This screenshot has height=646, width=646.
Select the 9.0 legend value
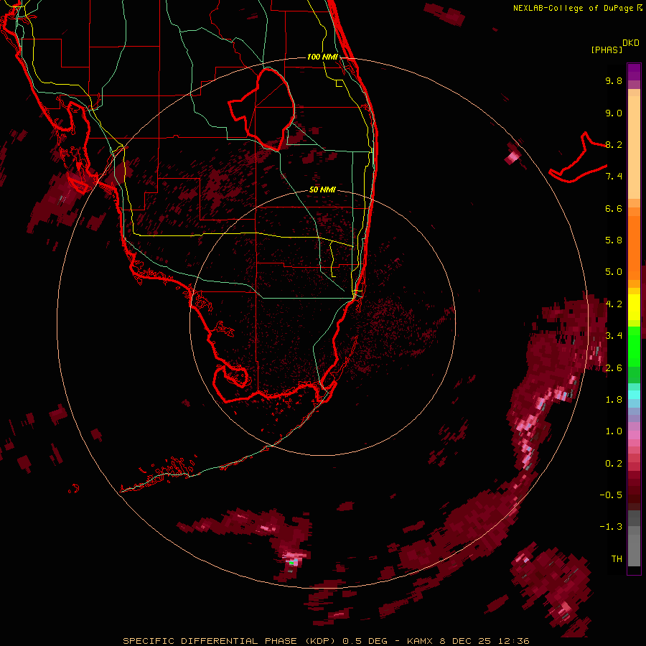614,113
